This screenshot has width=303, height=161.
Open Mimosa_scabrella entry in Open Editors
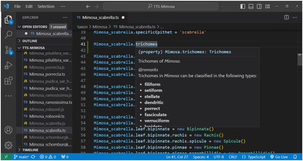[x=44, y=34]
